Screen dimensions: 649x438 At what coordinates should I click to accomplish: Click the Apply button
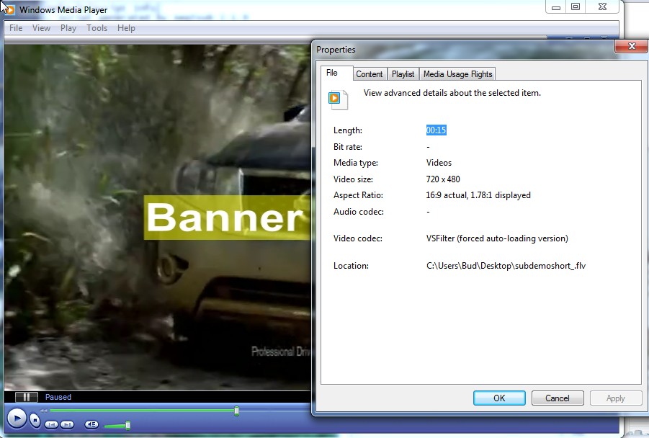615,398
